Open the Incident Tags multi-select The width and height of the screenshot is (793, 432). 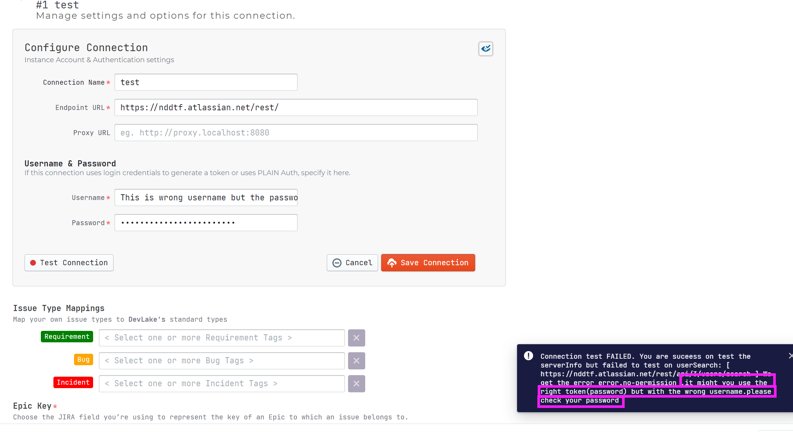point(221,384)
